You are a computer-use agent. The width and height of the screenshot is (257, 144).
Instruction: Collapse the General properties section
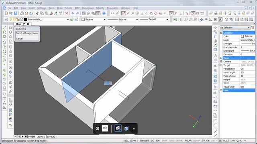(221, 33)
